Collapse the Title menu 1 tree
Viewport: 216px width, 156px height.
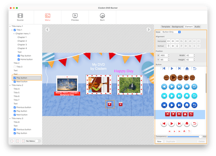[x=10, y=26]
